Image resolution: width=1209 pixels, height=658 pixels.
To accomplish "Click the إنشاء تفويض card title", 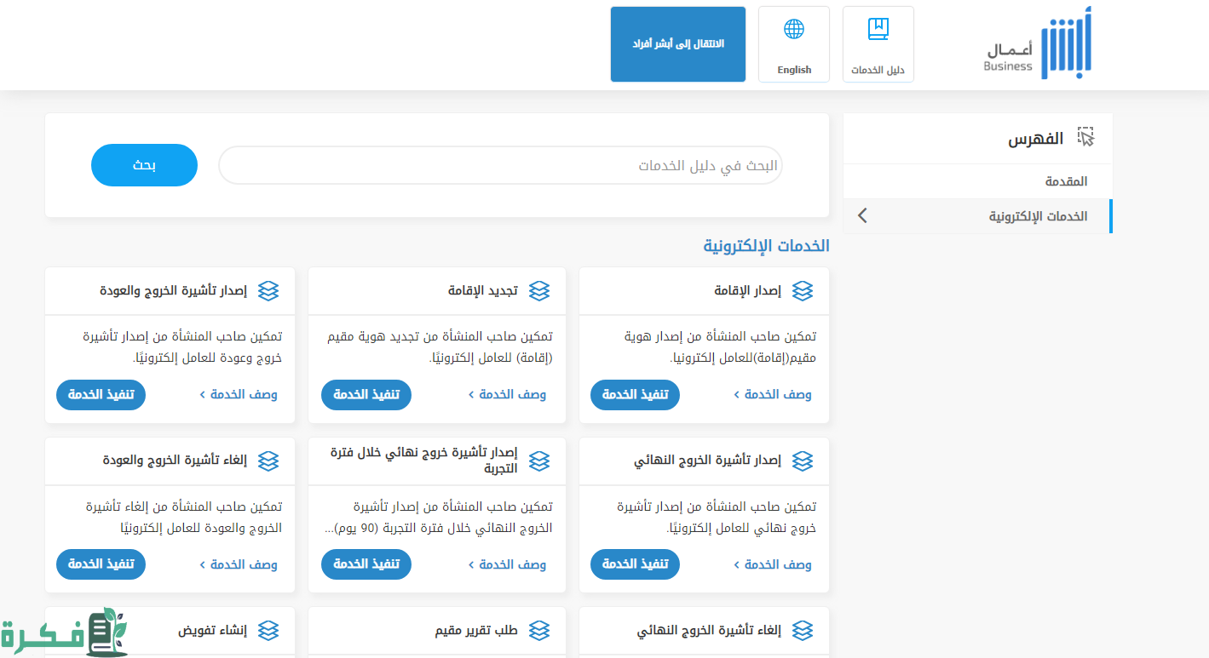I will (213, 631).
